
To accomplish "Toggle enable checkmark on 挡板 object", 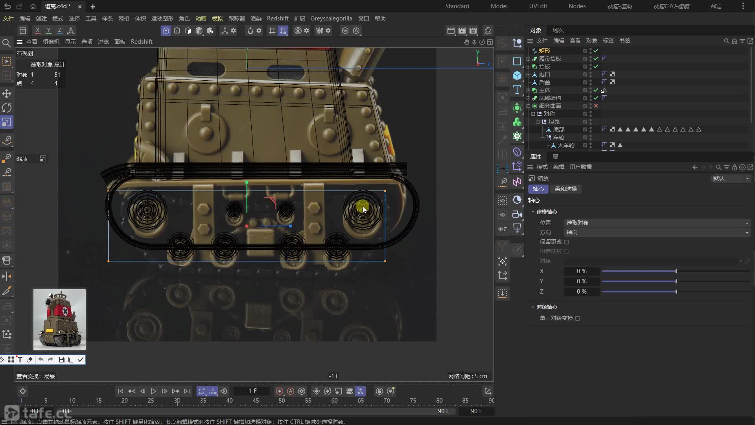I will pos(596,67).
